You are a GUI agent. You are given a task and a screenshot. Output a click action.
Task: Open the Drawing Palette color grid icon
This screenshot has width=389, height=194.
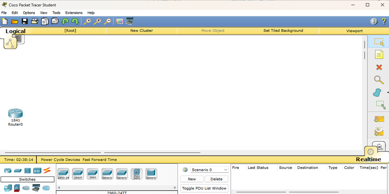[119, 21]
